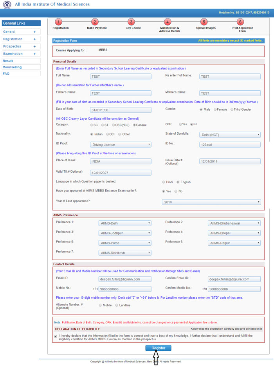Select Landline alternate number option

click(x=117, y=305)
